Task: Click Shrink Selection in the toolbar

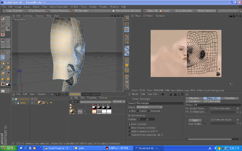Action: tap(205, 11)
